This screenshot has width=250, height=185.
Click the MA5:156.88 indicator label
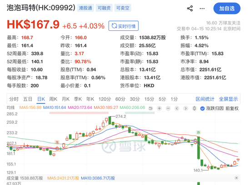[30, 108]
